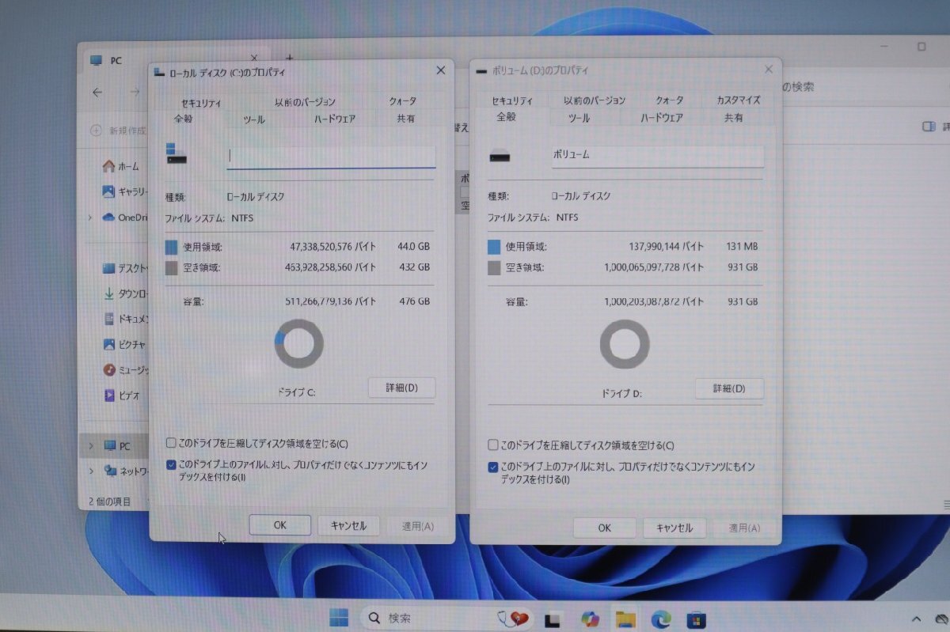
Task: Open Previous Versions tab in D drive properties
Action: pyautogui.click(x=595, y=100)
